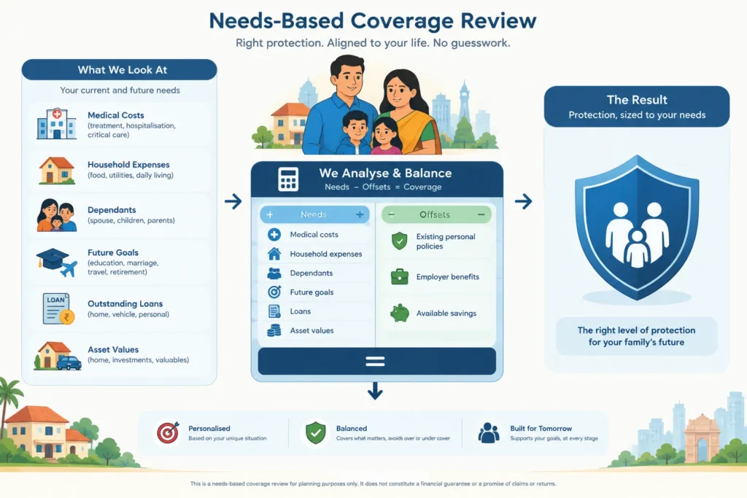
Task: Click the plus-circle icon next to Medical costs
Action: point(274,234)
